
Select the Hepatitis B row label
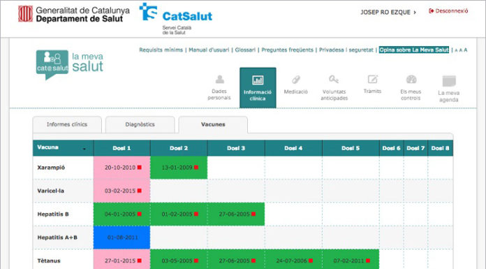[53, 214]
